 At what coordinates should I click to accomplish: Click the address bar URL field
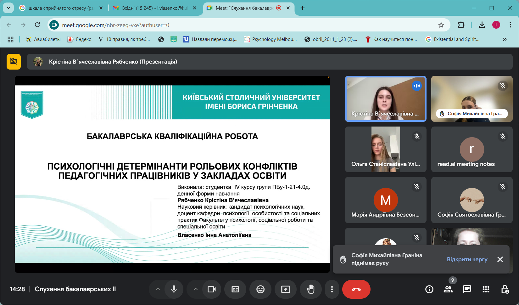pyautogui.click(x=248, y=25)
